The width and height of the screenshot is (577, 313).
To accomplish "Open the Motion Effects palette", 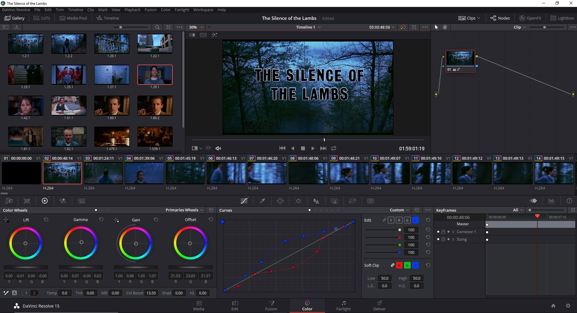I will (x=81, y=201).
